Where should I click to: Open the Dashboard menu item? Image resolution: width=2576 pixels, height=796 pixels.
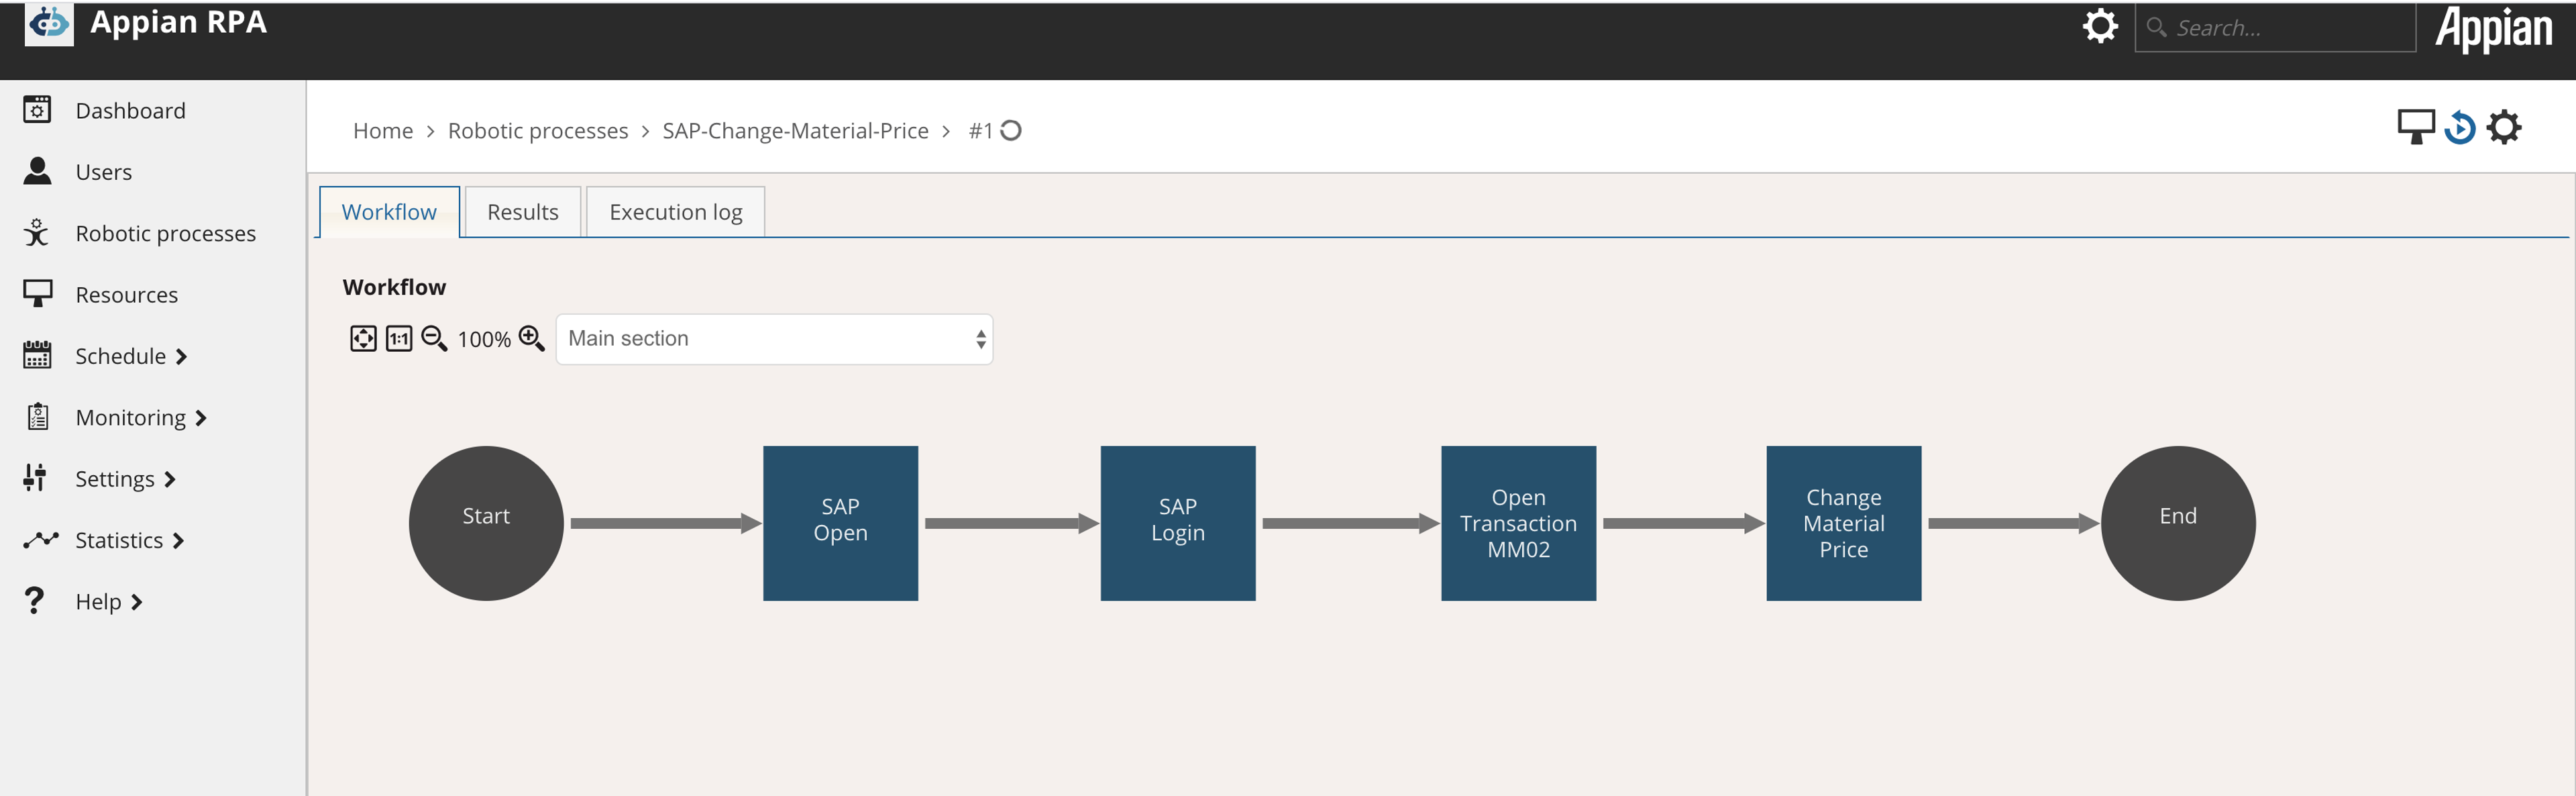(x=130, y=110)
